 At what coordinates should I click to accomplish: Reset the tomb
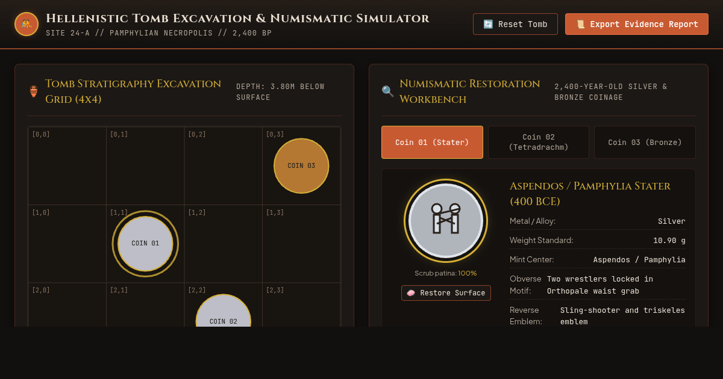pyautogui.click(x=515, y=24)
